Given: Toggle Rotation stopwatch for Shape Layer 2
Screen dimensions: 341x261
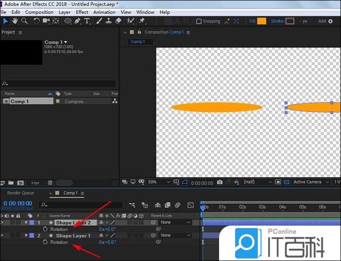Looking at the screenshot, I should pos(45,229).
